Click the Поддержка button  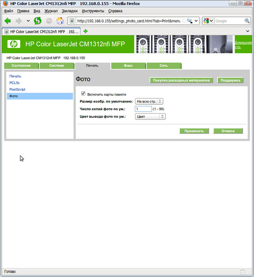230,80
